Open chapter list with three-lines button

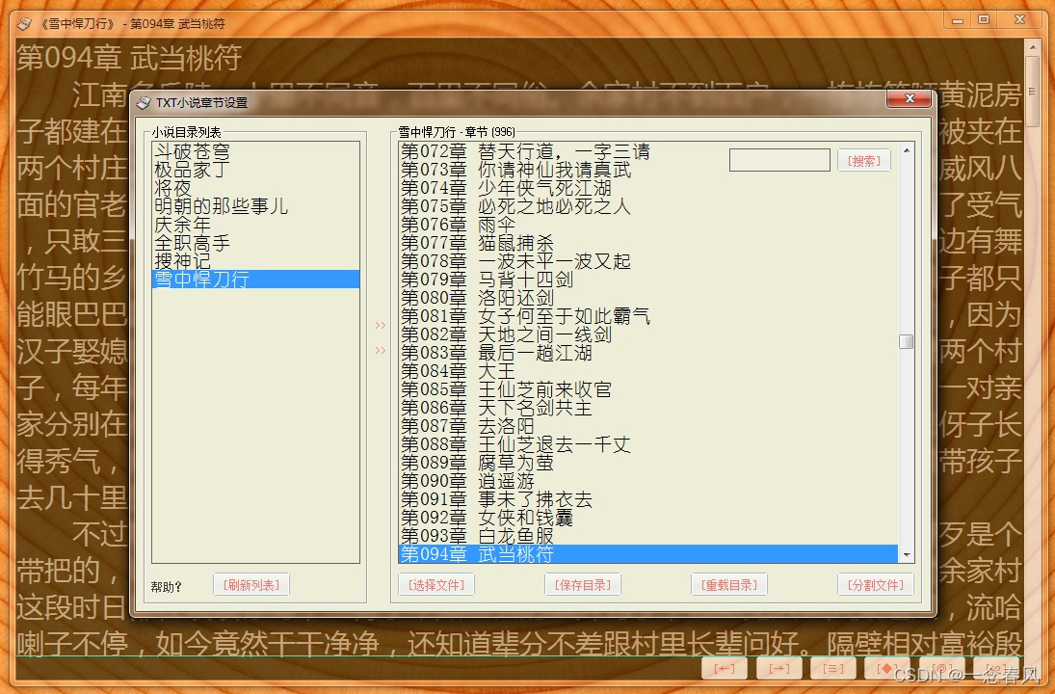(x=833, y=668)
